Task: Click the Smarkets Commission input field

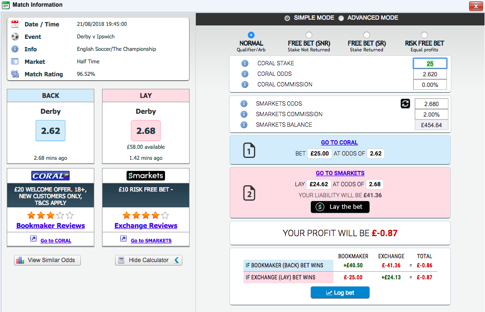Action: click(432, 115)
